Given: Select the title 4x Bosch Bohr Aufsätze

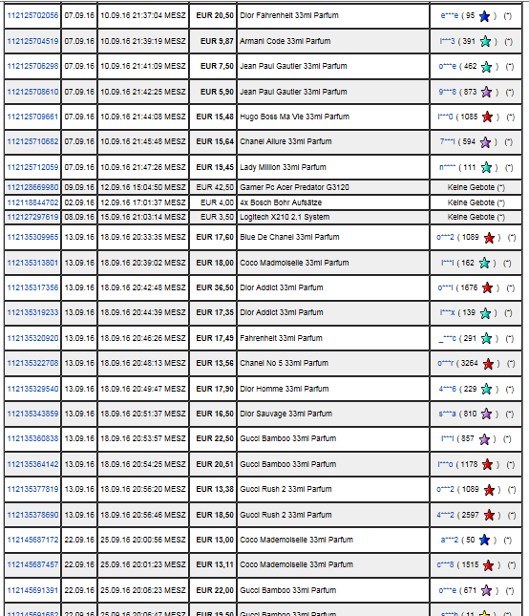Looking at the screenshot, I should (x=281, y=202).
